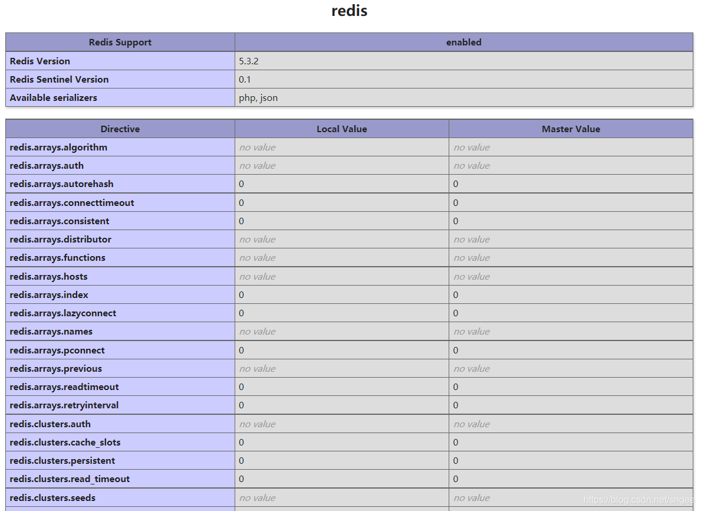Select 'redis.arrays.hosts' directive
The height and width of the screenshot is (511, 701).
tap(49, 277)
